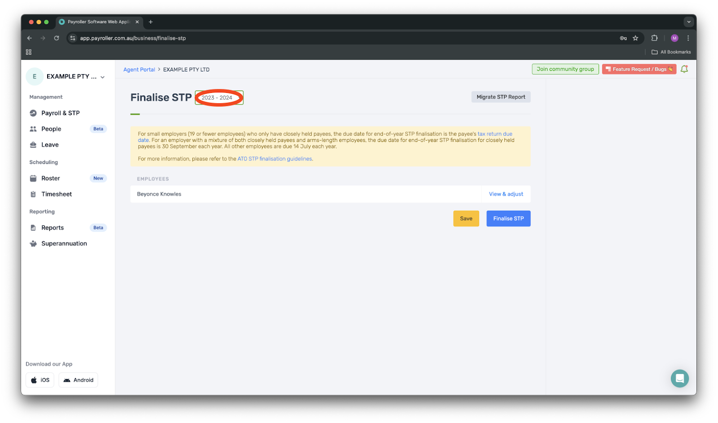Select the Beyonce Knowles employee row

330,194
